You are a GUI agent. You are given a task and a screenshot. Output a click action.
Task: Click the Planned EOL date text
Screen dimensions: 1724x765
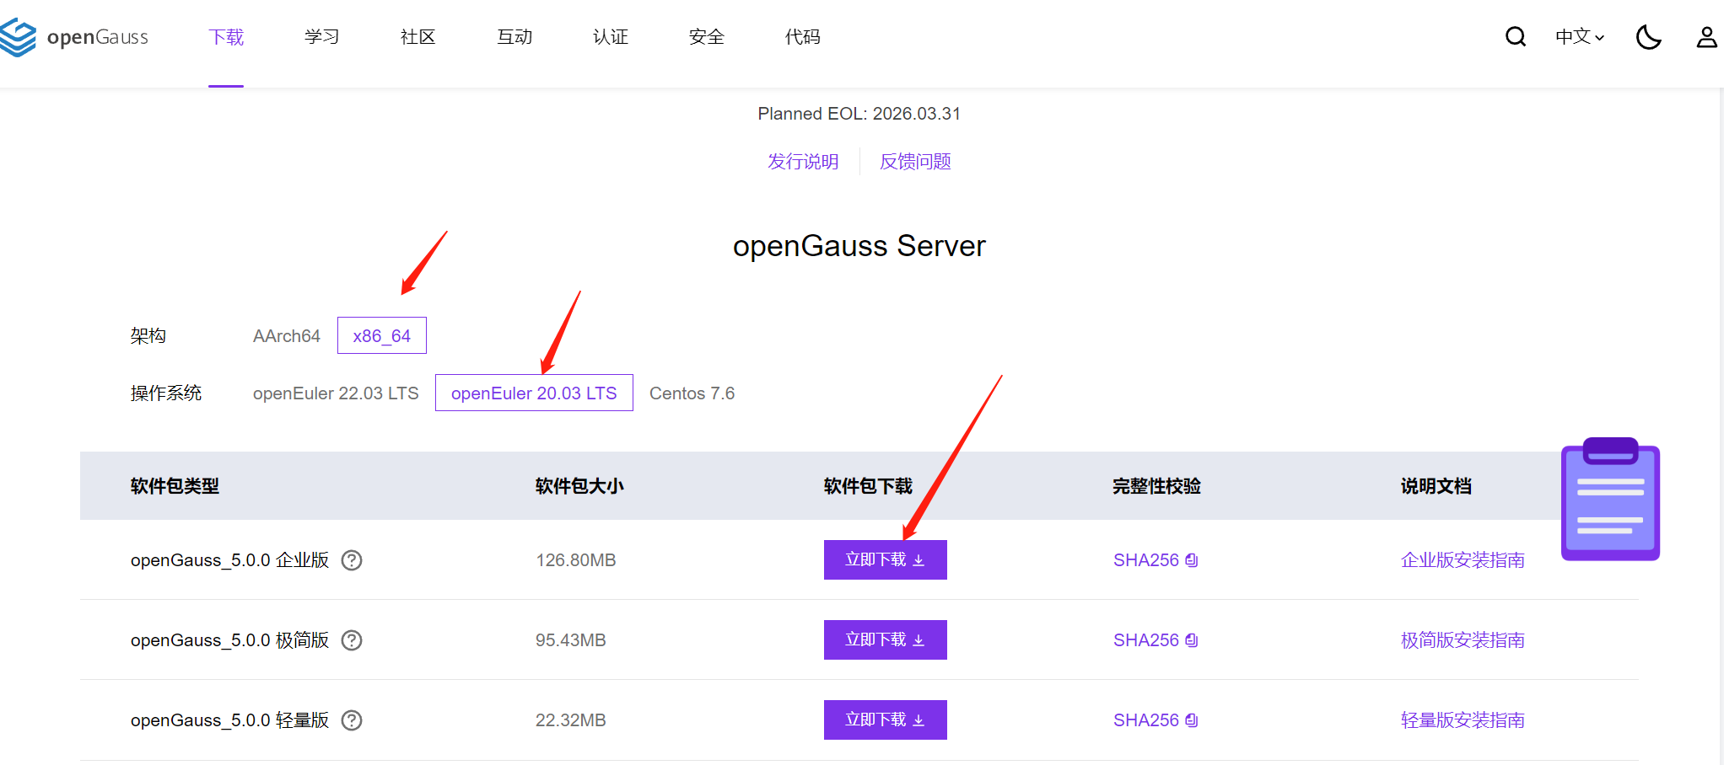(859, 114)
